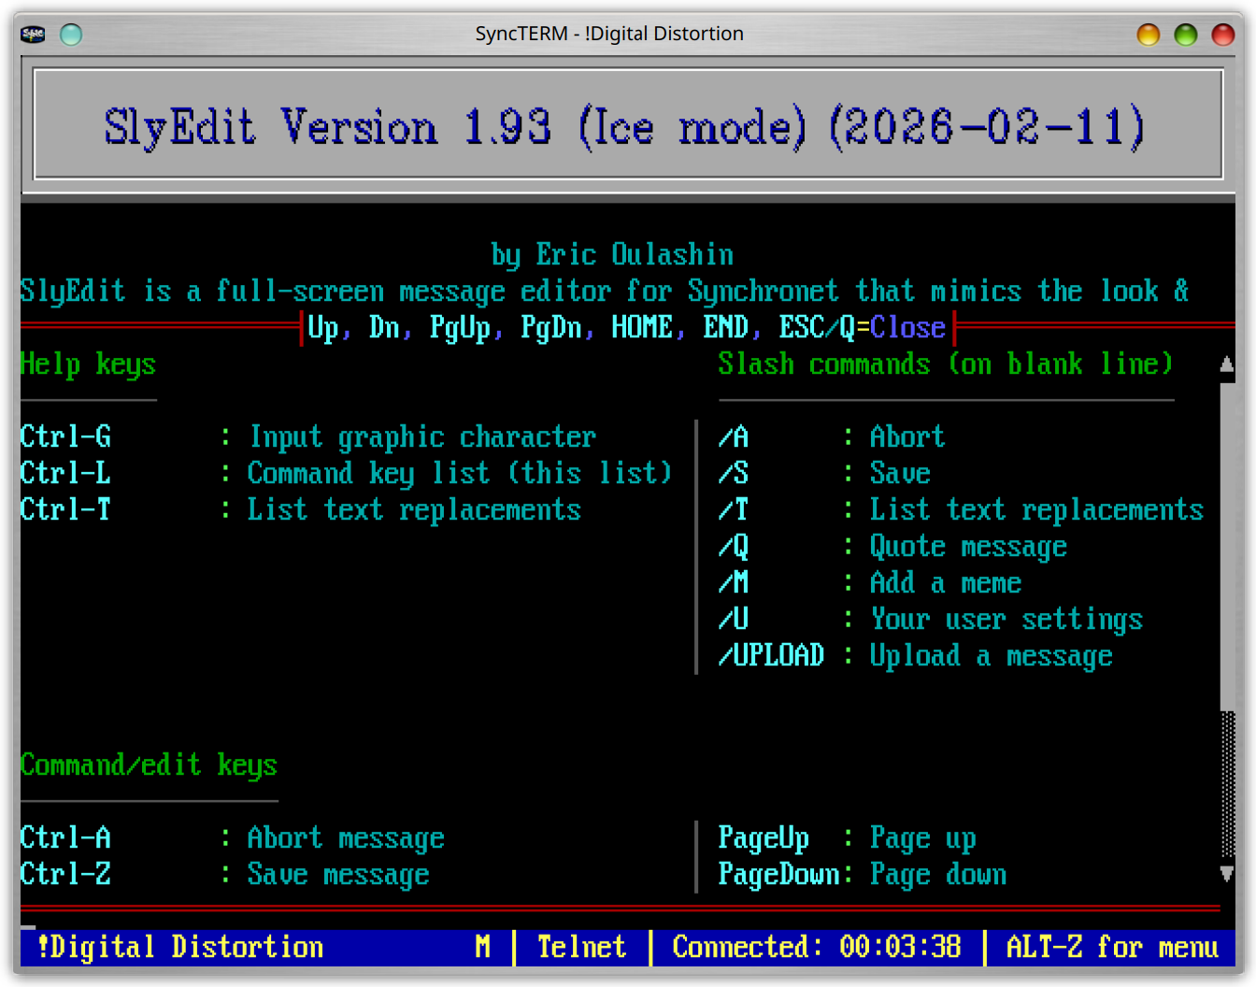Click the Connected timer in status bar
The height and width of the screenshot is (987, 1256).
(x=816, y=948)
